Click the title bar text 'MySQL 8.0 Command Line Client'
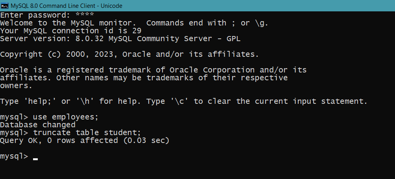Screen dimensions: 395x179 point(54,6)
